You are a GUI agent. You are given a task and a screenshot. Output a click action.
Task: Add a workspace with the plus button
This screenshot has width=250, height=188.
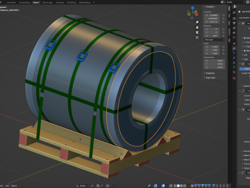(94, 3)
